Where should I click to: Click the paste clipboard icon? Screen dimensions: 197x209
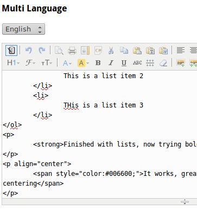click(137, 50)
